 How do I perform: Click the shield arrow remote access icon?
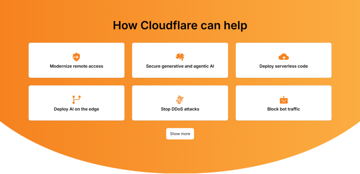click(76, 57)
